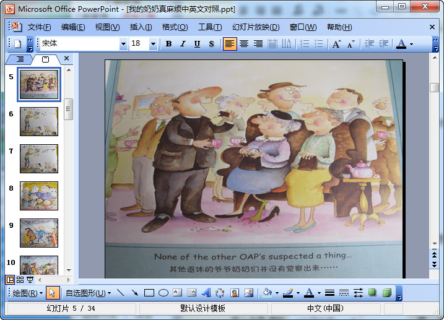Open the 帮助(H) menu
Viewport: 444px width, 320px height.
pos(339,27)
